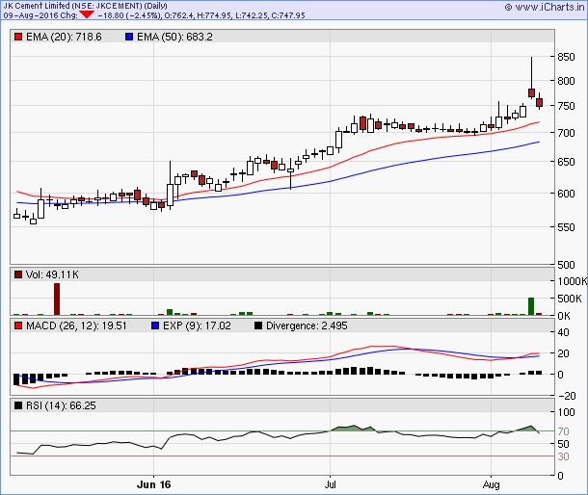Click the EMA (20) red legend swatch

(18, 37)
